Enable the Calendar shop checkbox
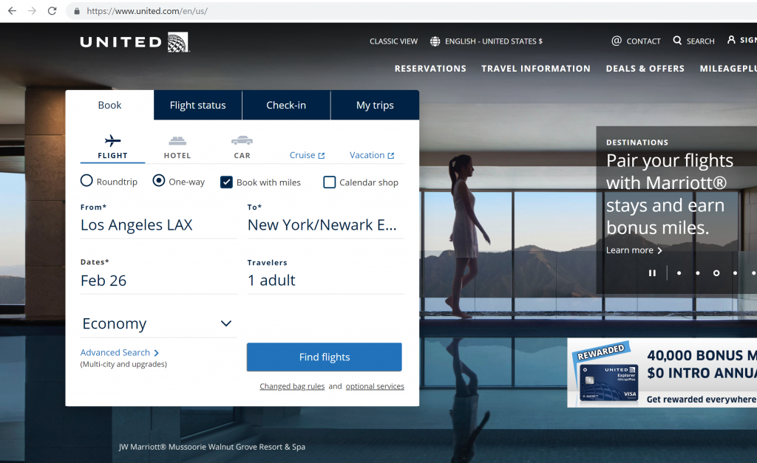This screenshot has height=463, width=757. [329, 182]
